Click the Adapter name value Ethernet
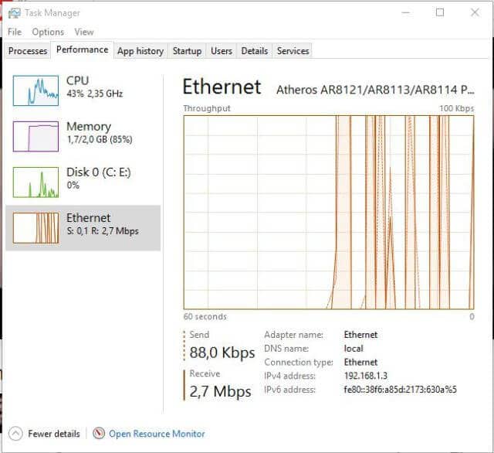This screenshot has width=494, height=453. click(x=360, y=335)
